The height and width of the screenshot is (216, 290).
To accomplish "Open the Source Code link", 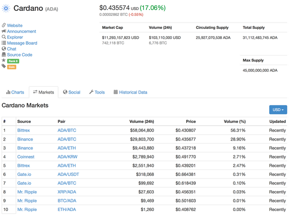I will (x=19, y=55).
